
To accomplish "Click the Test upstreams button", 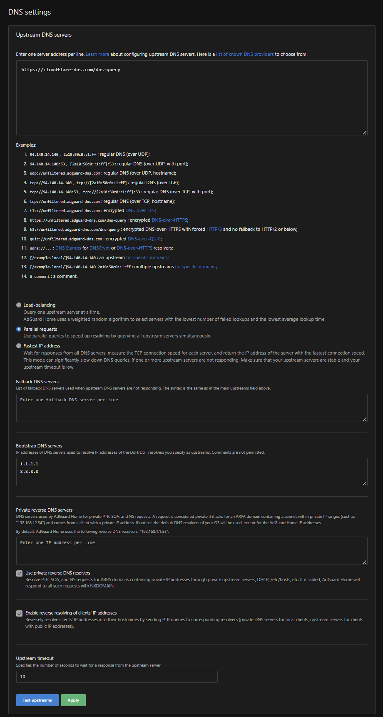I will (x=37, y=700).
